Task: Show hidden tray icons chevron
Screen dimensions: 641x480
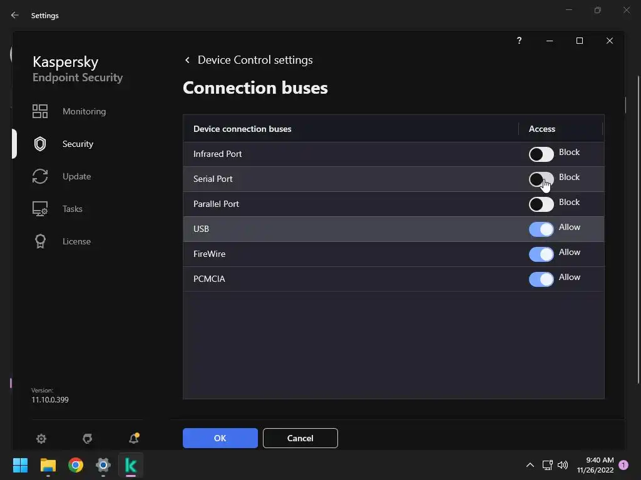Action: 530,465
